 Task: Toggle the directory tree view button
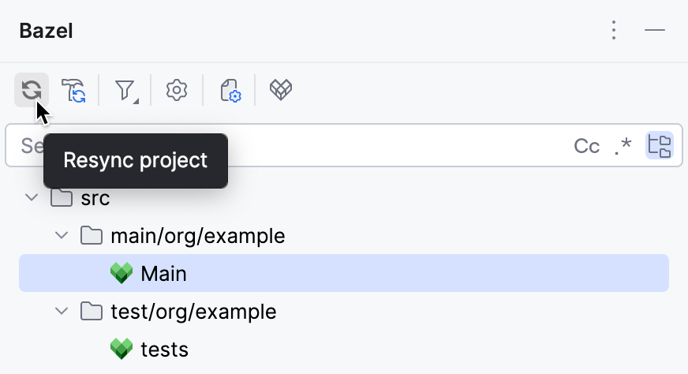(659, 146)
